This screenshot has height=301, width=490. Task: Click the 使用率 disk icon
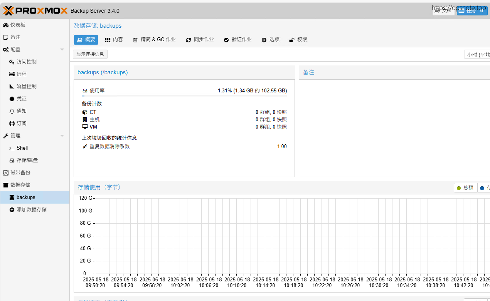pyautogui.click(x=85, y=91)
